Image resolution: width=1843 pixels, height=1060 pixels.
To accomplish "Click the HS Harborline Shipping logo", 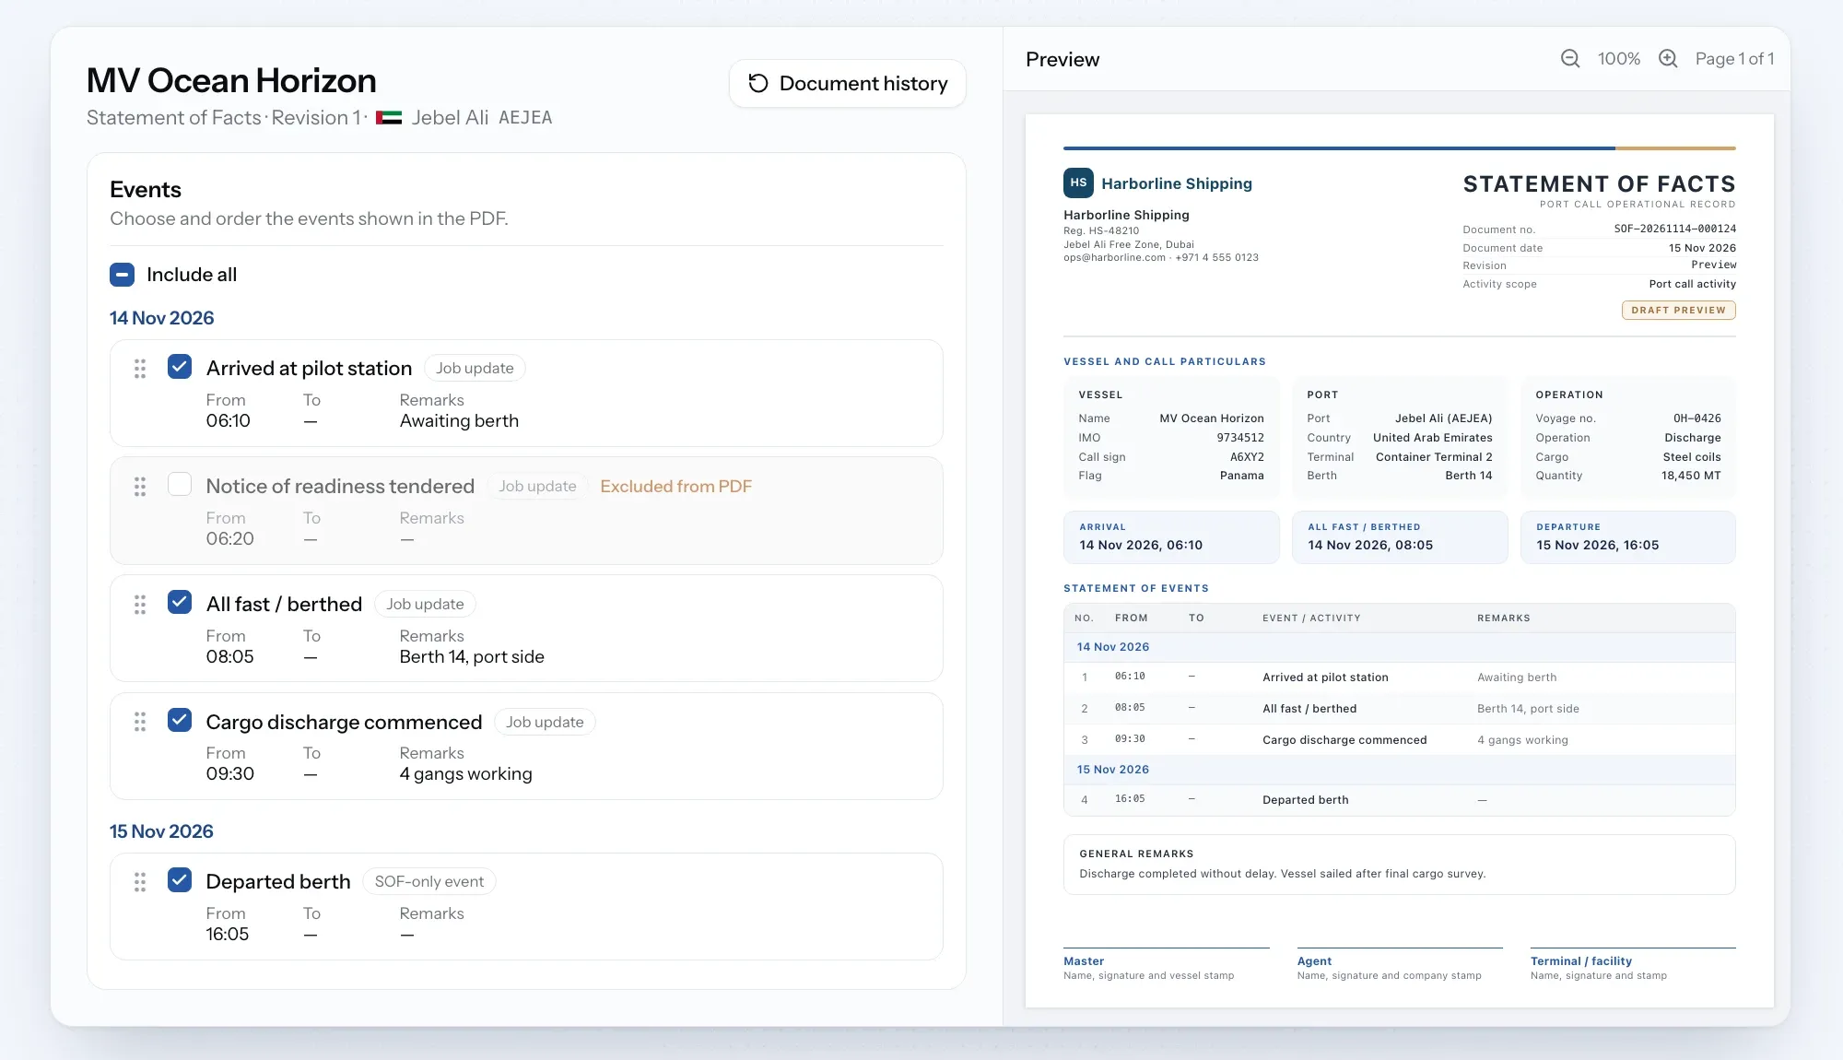I will coord(1078,183).
